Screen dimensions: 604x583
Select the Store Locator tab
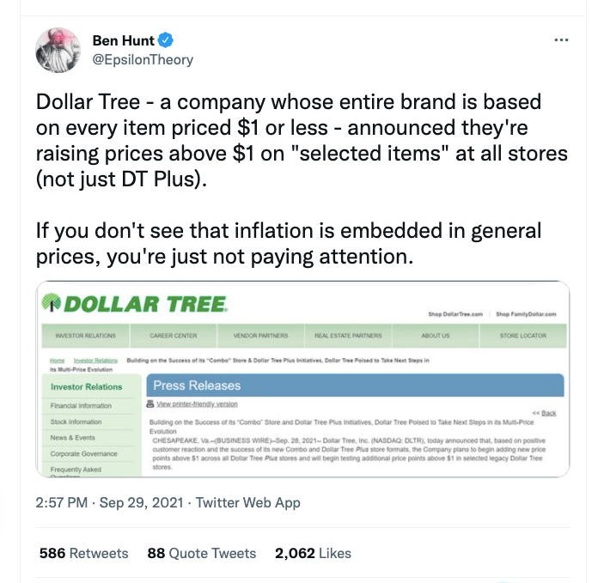522,335
